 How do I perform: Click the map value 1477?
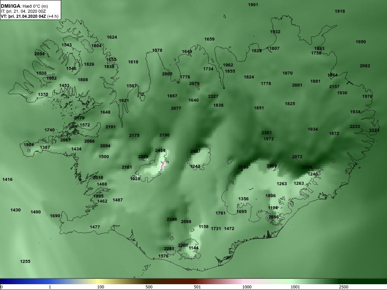[95, 227]
